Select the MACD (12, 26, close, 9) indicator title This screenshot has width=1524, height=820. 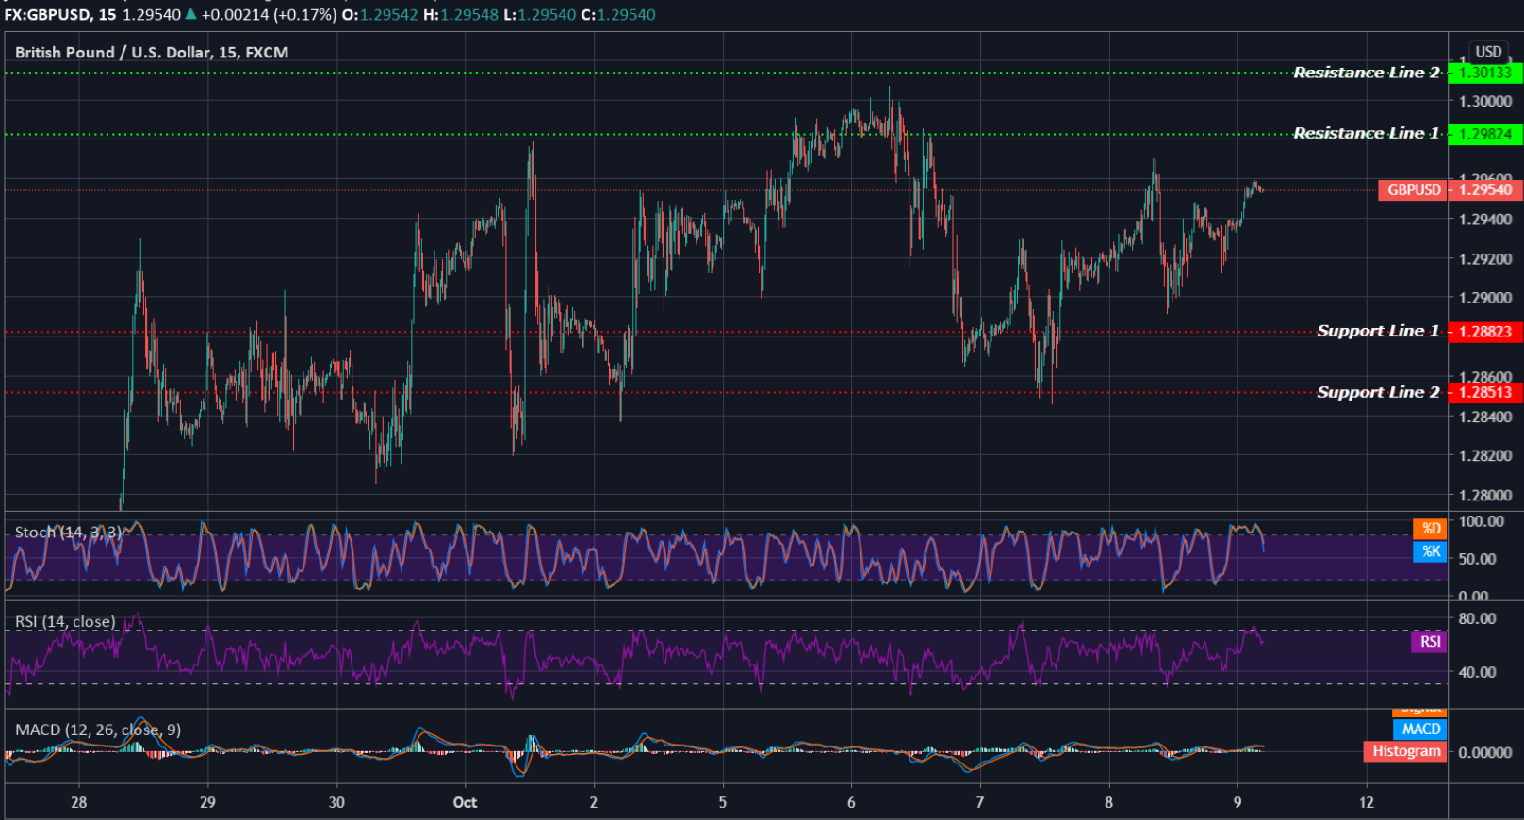coord(98,730)
